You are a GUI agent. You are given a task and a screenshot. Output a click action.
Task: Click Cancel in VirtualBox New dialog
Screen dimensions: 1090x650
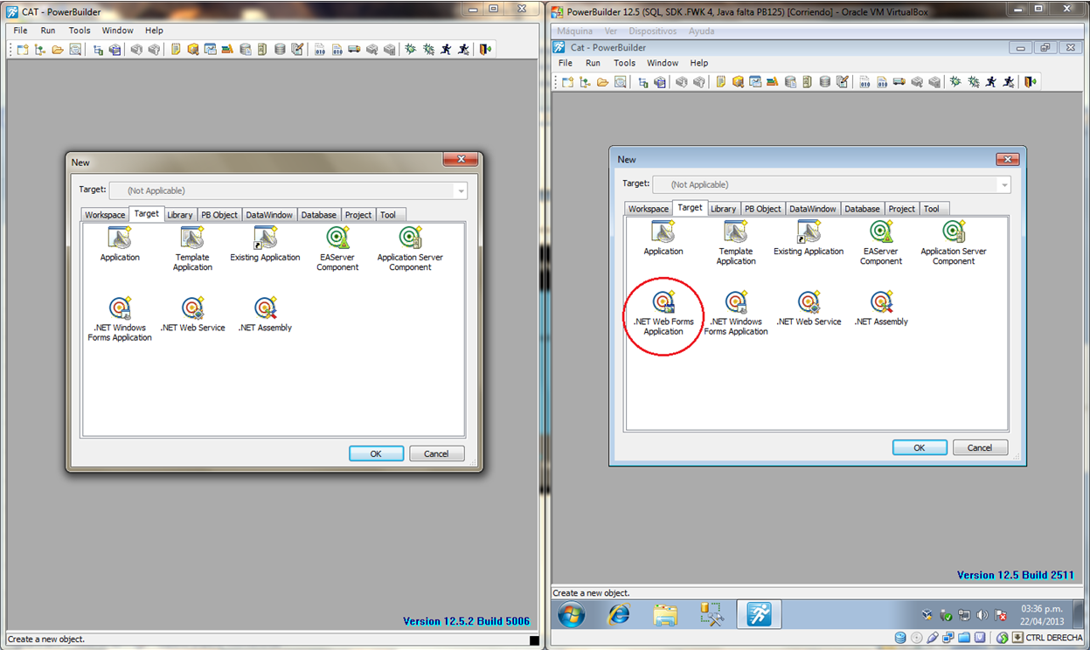pyautogui.click(x=980, y=447)
